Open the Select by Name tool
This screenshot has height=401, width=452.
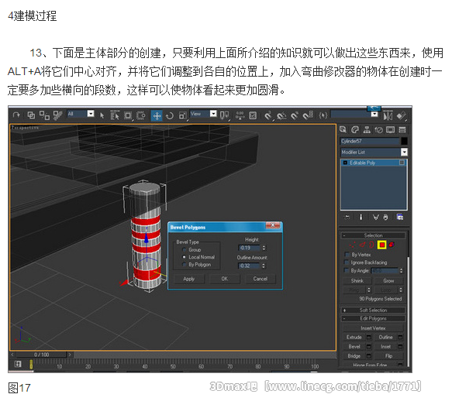[x=115, y=115]
